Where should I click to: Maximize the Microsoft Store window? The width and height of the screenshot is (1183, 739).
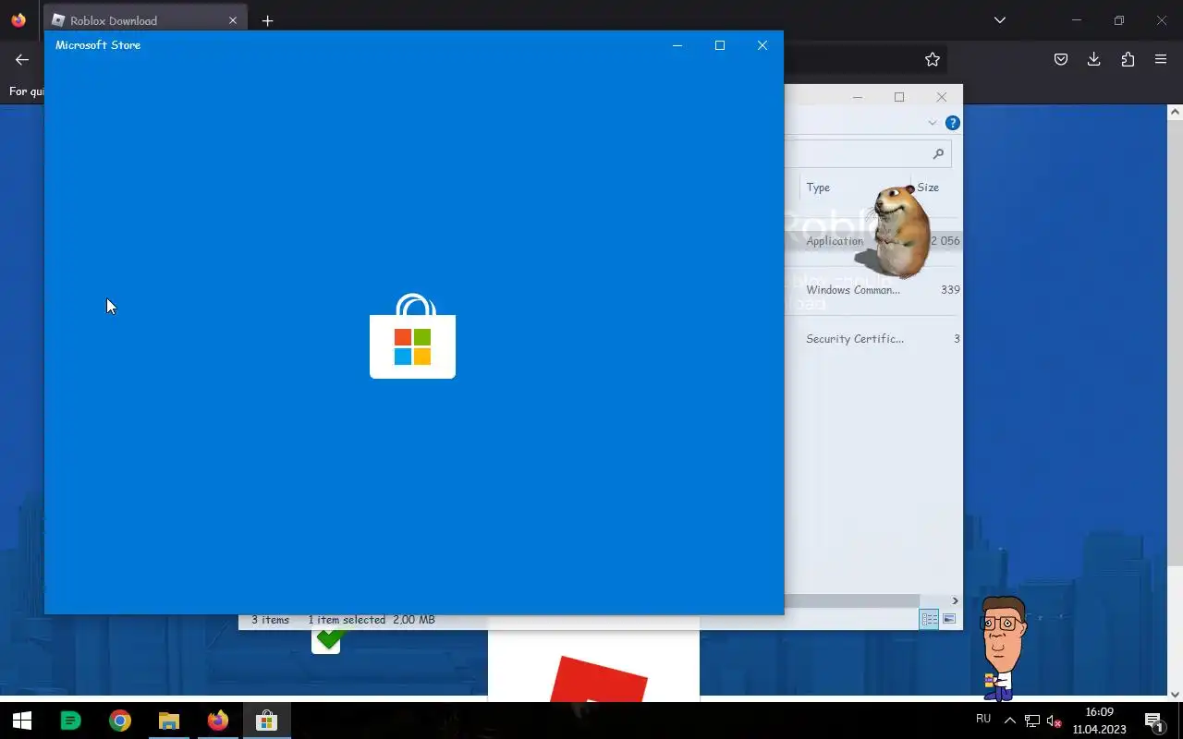click(720, 45)
